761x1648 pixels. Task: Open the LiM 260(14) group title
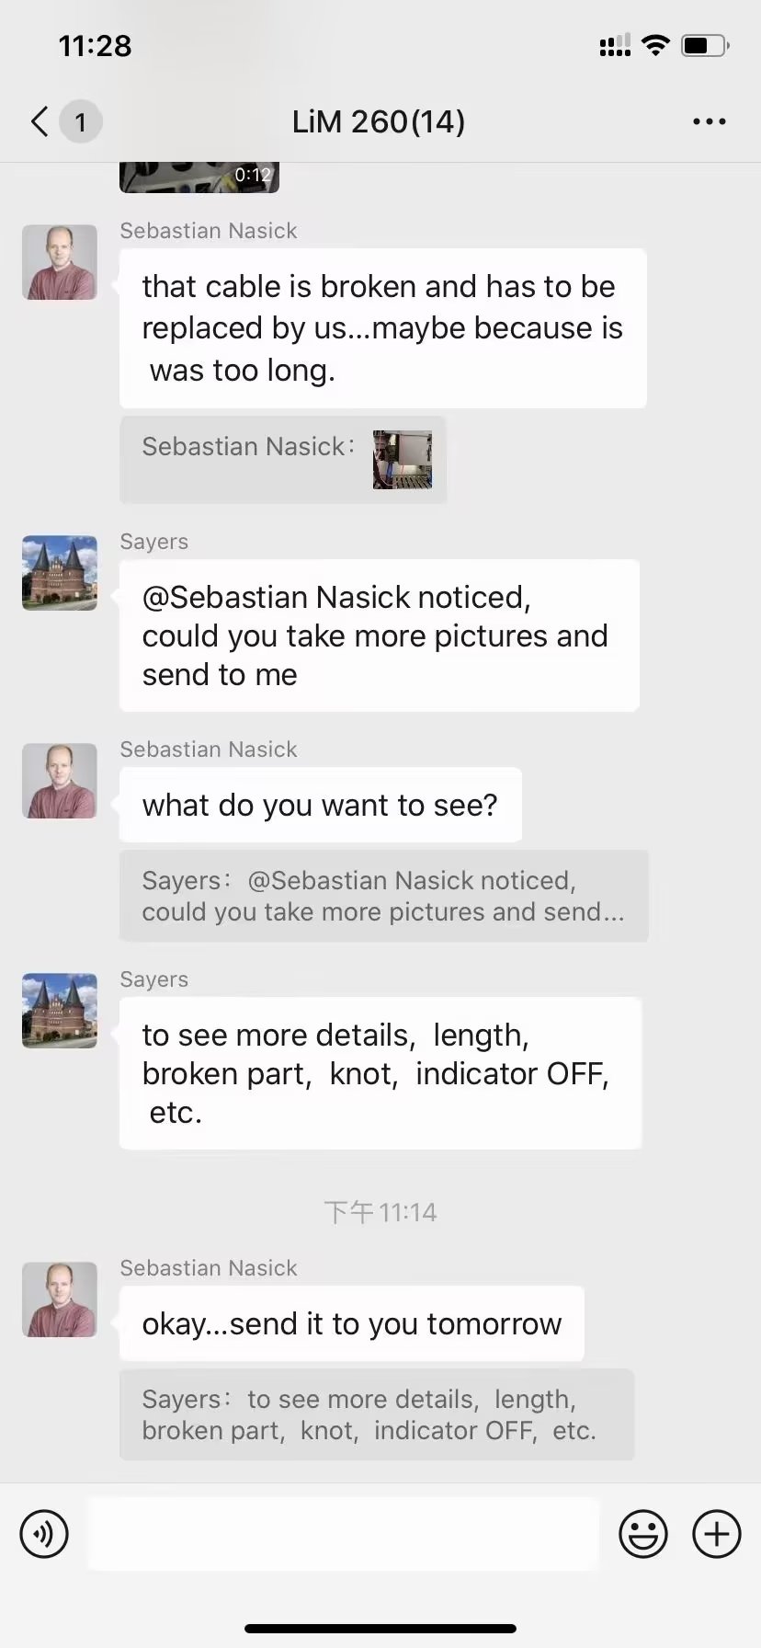tap(379, 121)
